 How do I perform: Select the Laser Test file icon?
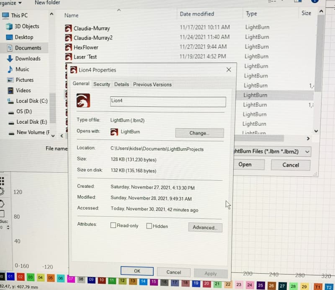[68, 57]
